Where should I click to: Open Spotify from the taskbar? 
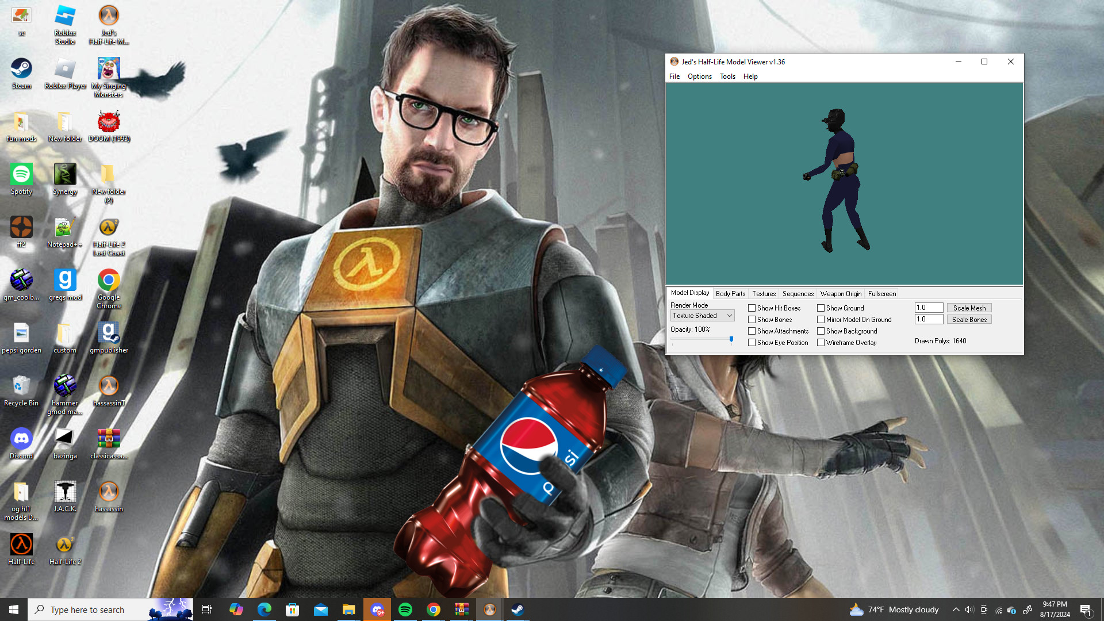[x=405, y=609]
